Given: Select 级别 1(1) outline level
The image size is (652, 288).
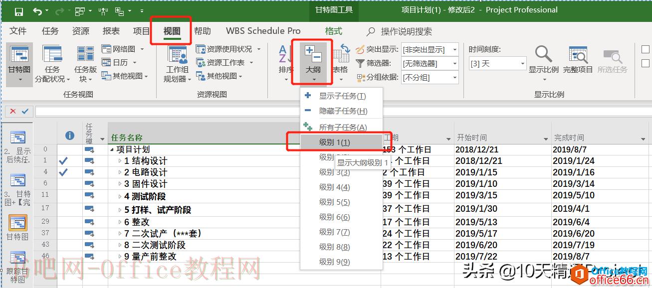Looking at the screenshot, I should tap(341, 143).
